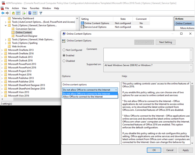Collapse Tools | Options | General | Service Options node
Screen dimensions: 195x155
[x=6, y=25]
